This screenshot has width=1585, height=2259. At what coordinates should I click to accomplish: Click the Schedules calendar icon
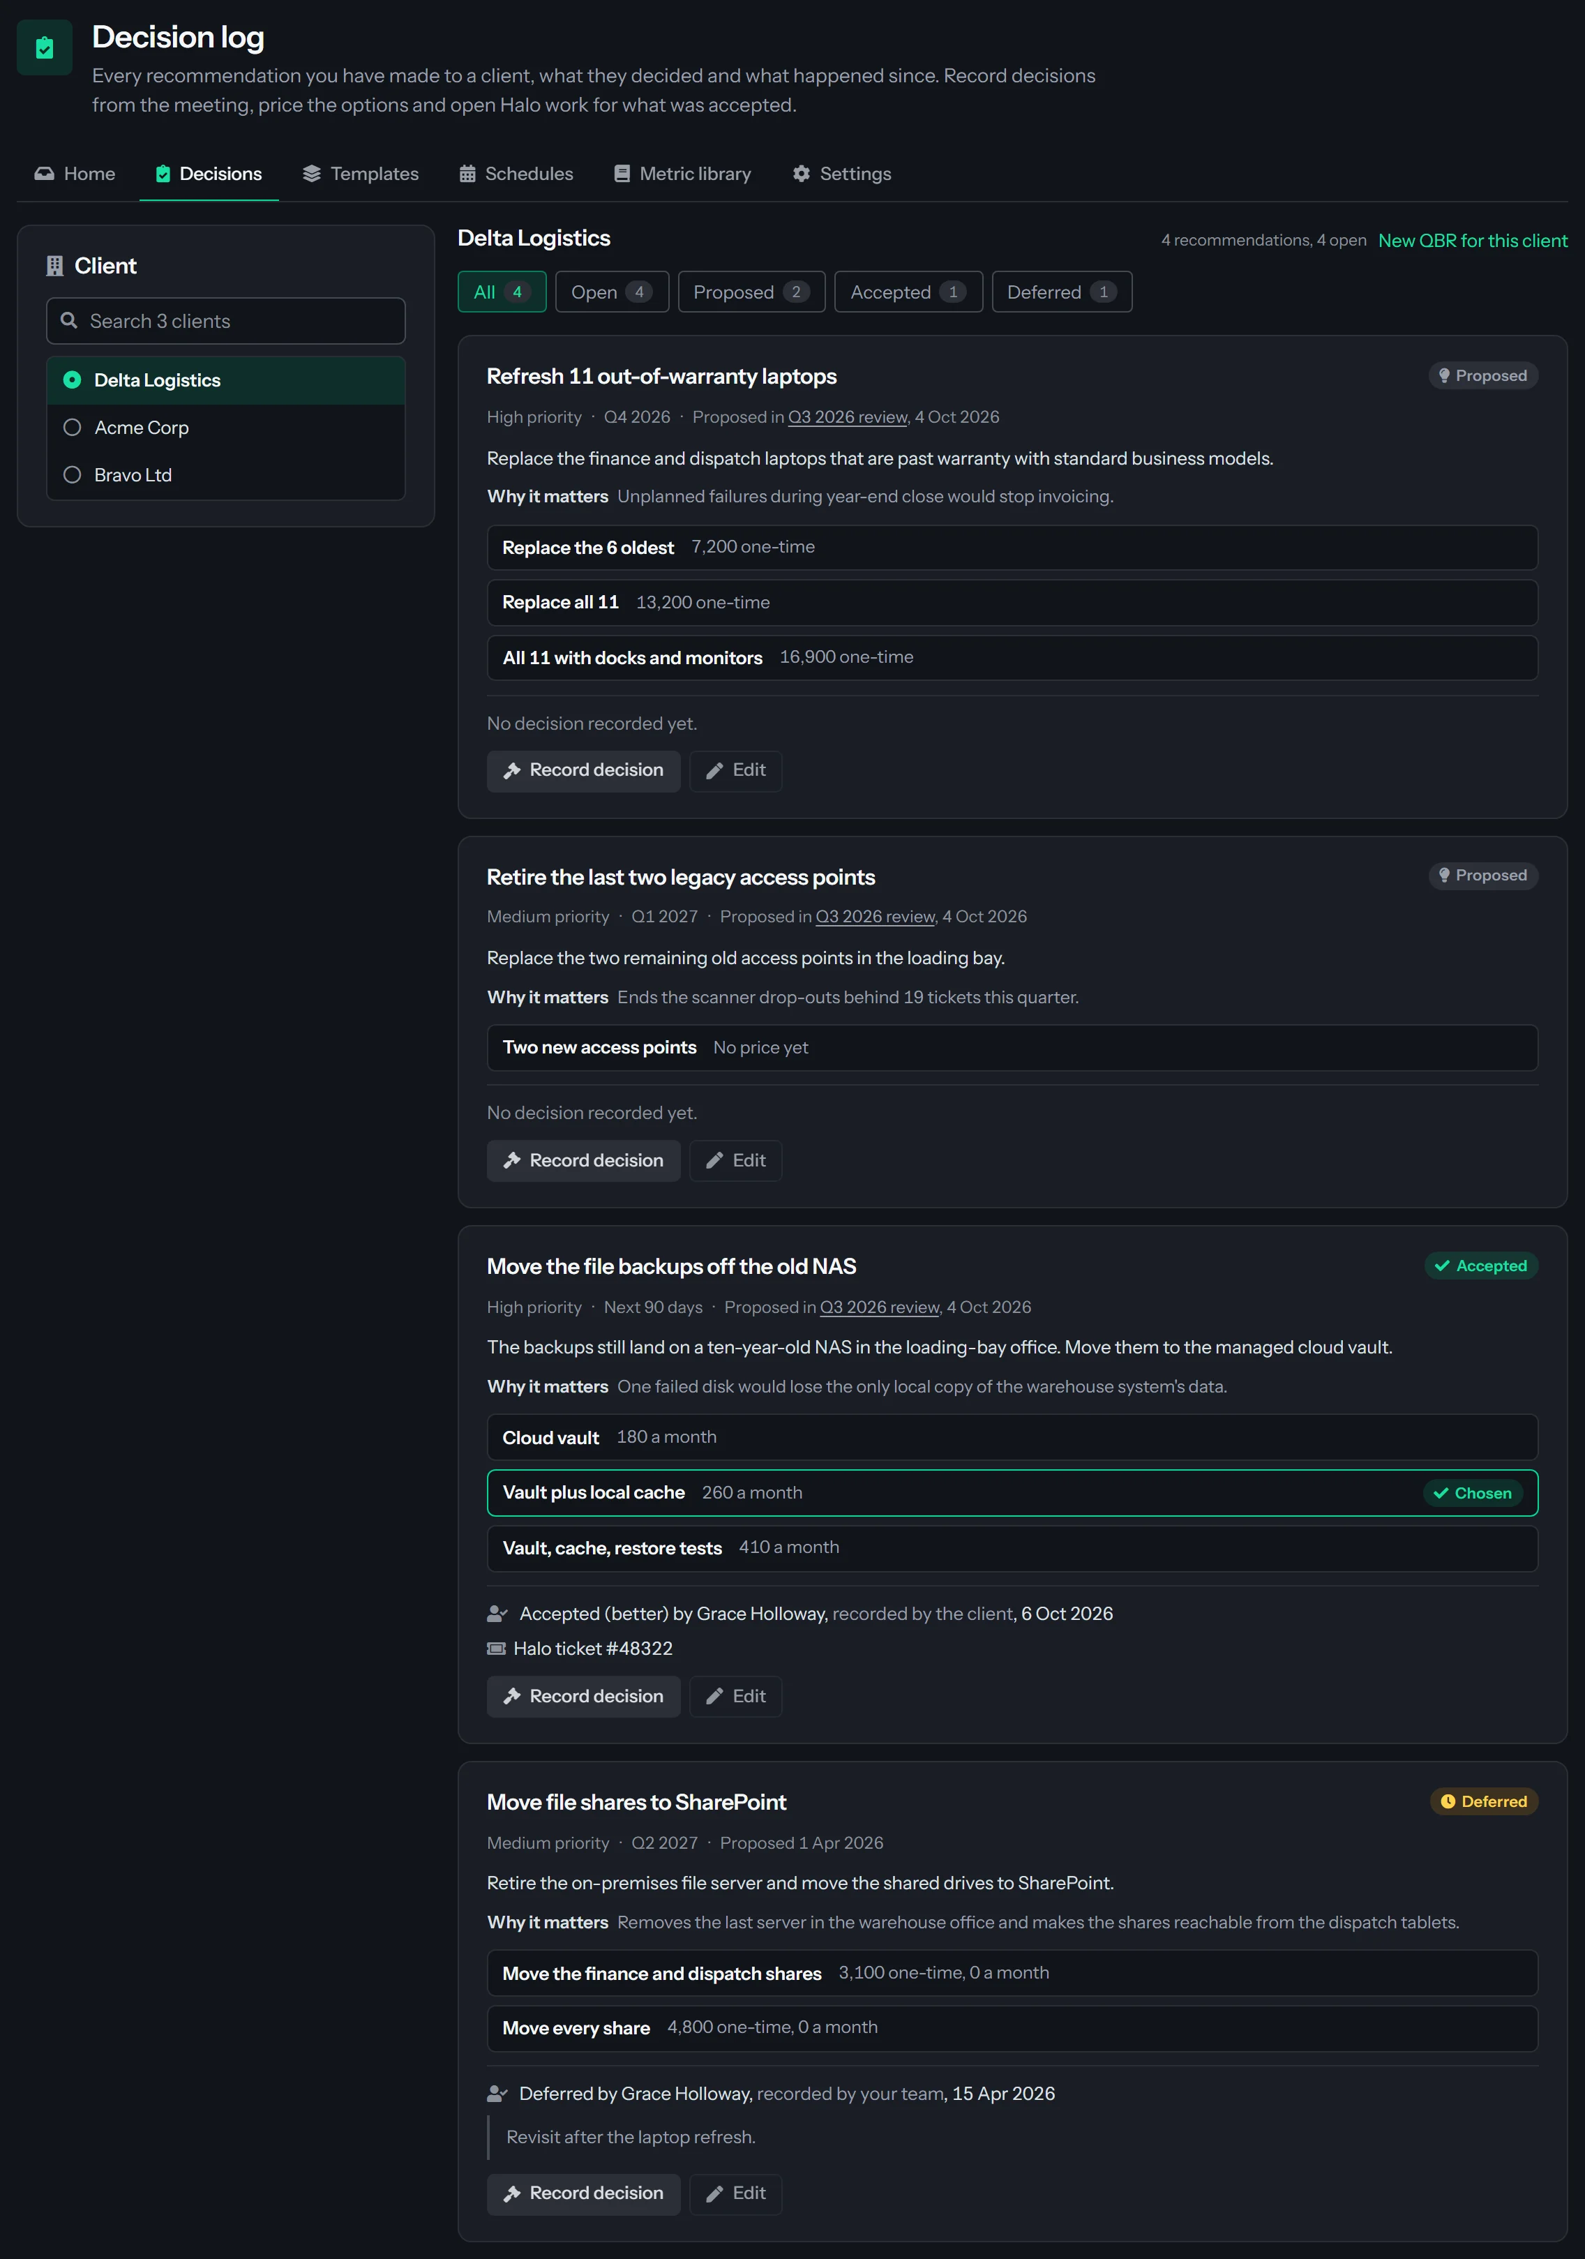pyautogui.click(x=467, y=173)
